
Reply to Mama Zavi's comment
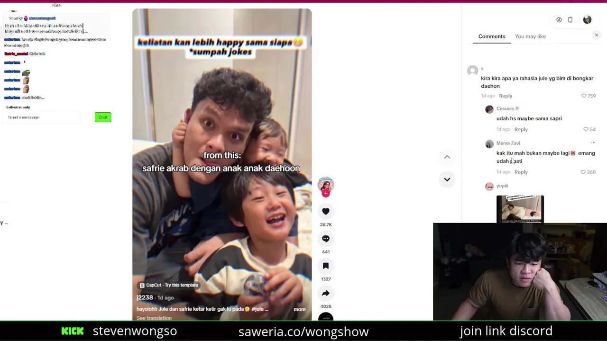521,172
